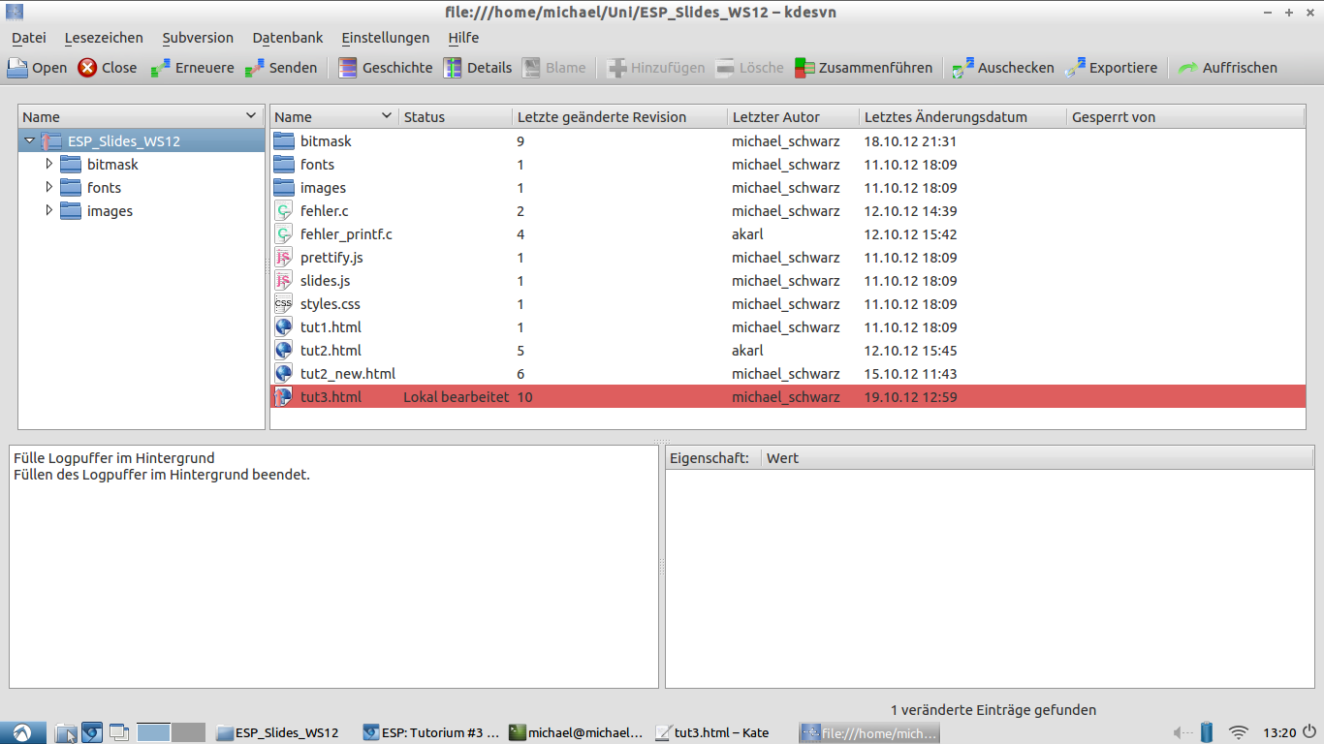Switch to tut3.html – Kate taskbar entry
The image size is (1324, 744).
pos(713,732)
